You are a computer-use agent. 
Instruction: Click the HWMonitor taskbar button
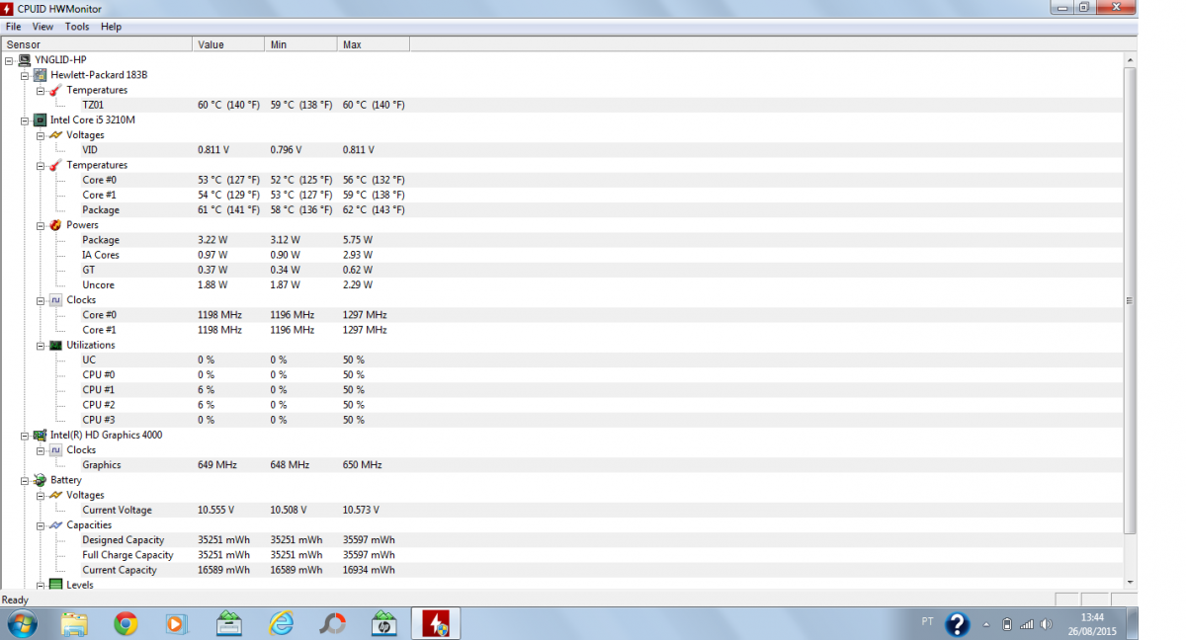click(x=436, y=624)
